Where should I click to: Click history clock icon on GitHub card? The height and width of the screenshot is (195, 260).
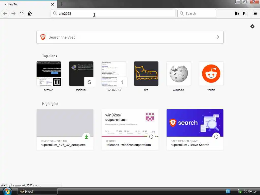tap(151, 136)
